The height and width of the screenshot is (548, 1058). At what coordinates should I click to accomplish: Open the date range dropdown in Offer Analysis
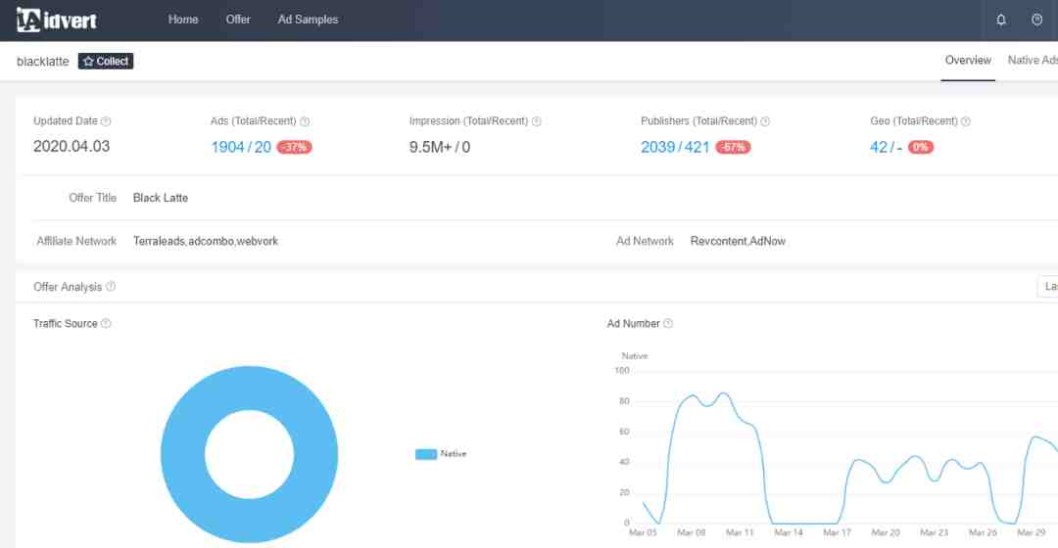point(1047,287)
